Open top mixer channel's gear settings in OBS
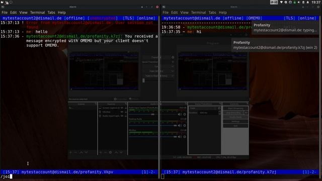The height and width of the screenshot is (181, 322). 185,114
